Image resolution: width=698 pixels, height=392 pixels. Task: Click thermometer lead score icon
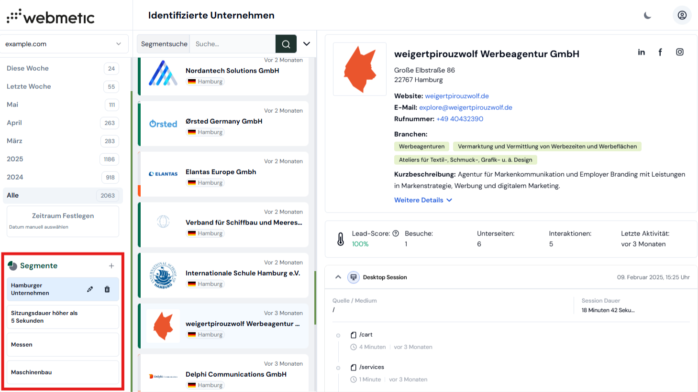(x=341, y=239)
